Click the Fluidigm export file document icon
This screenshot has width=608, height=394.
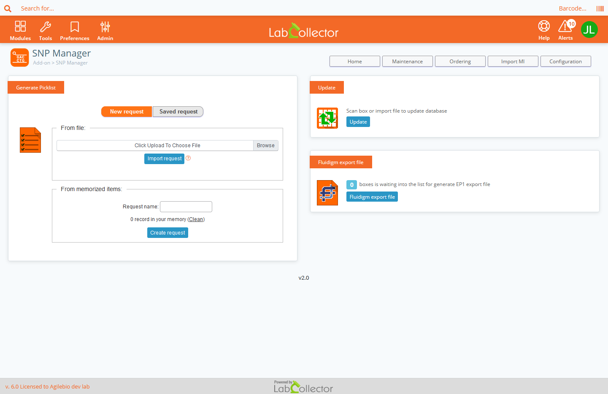pyautogui.click(x=327, y=193)
